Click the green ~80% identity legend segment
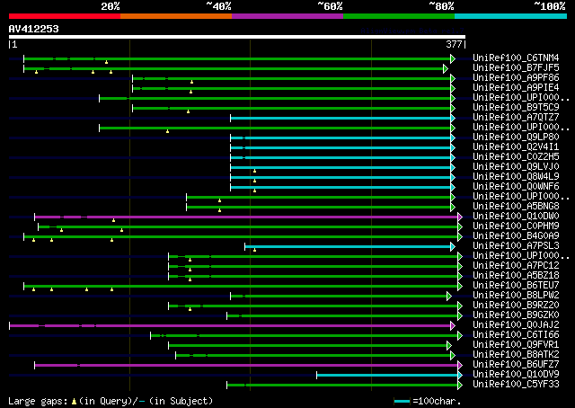575x408 pixels. tap(399, 16)
